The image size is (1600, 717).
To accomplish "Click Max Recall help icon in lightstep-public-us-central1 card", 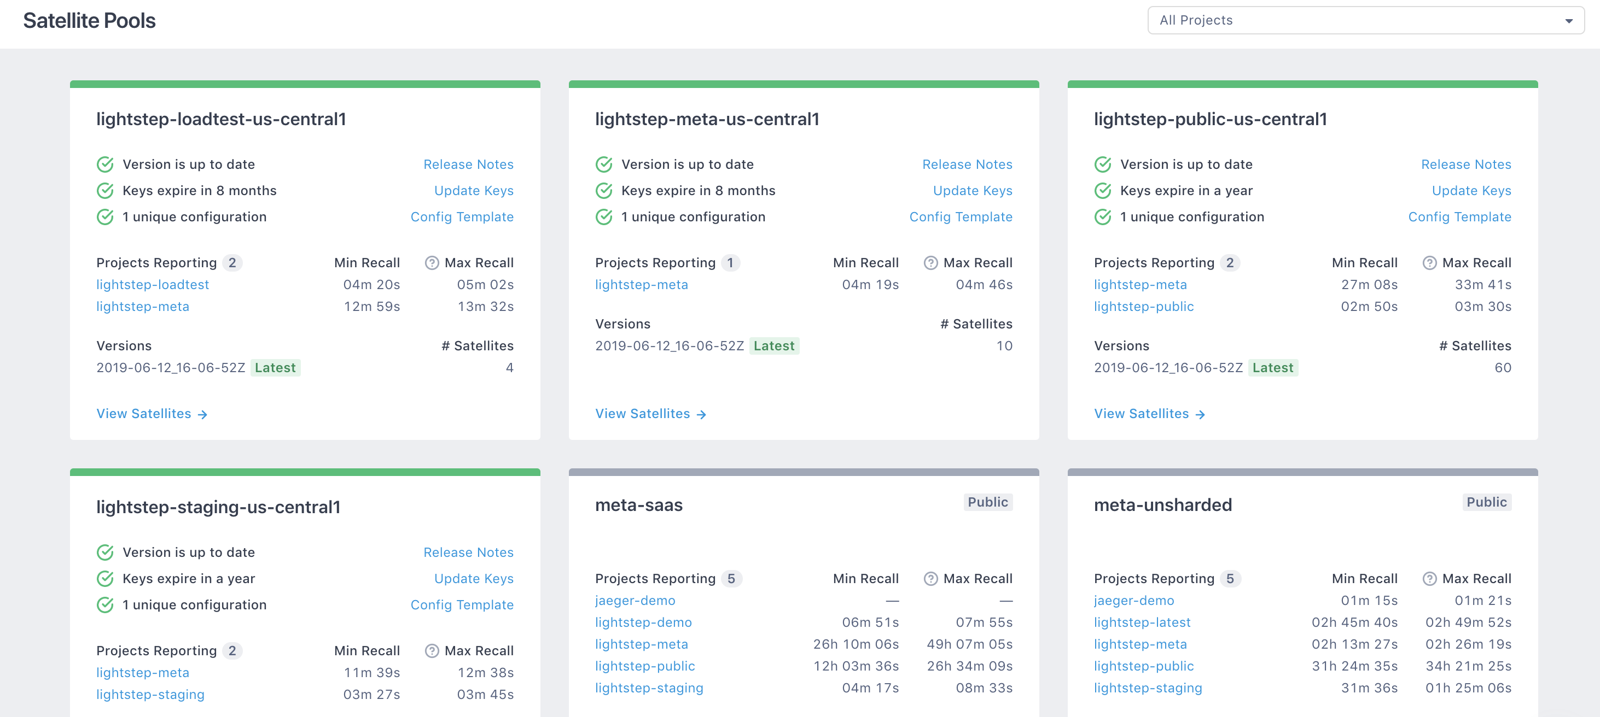I will (1429, 262).
